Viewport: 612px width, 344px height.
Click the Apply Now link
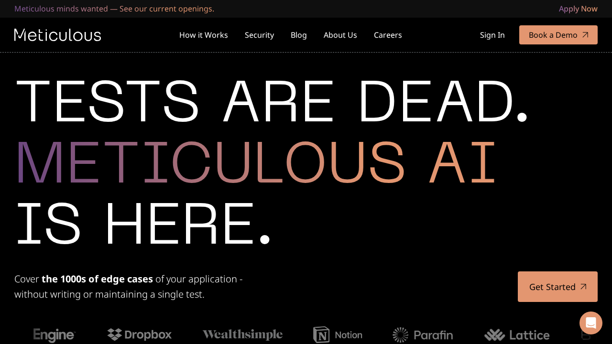pyautogui.click(x=578, y=8)
